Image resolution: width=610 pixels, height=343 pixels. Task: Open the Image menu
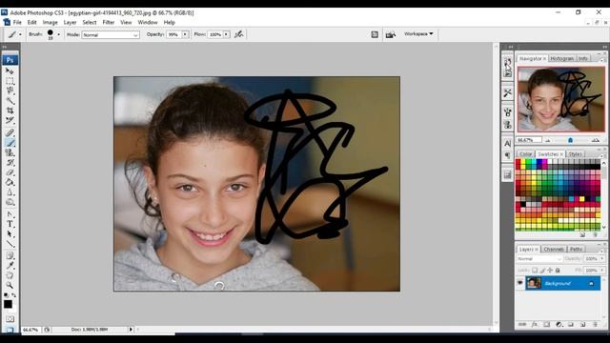tap(50, 23)
